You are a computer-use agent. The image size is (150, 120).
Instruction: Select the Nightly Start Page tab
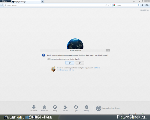[x=26, y=2]
